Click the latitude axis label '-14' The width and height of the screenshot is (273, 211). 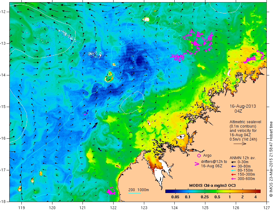(3, 75)
